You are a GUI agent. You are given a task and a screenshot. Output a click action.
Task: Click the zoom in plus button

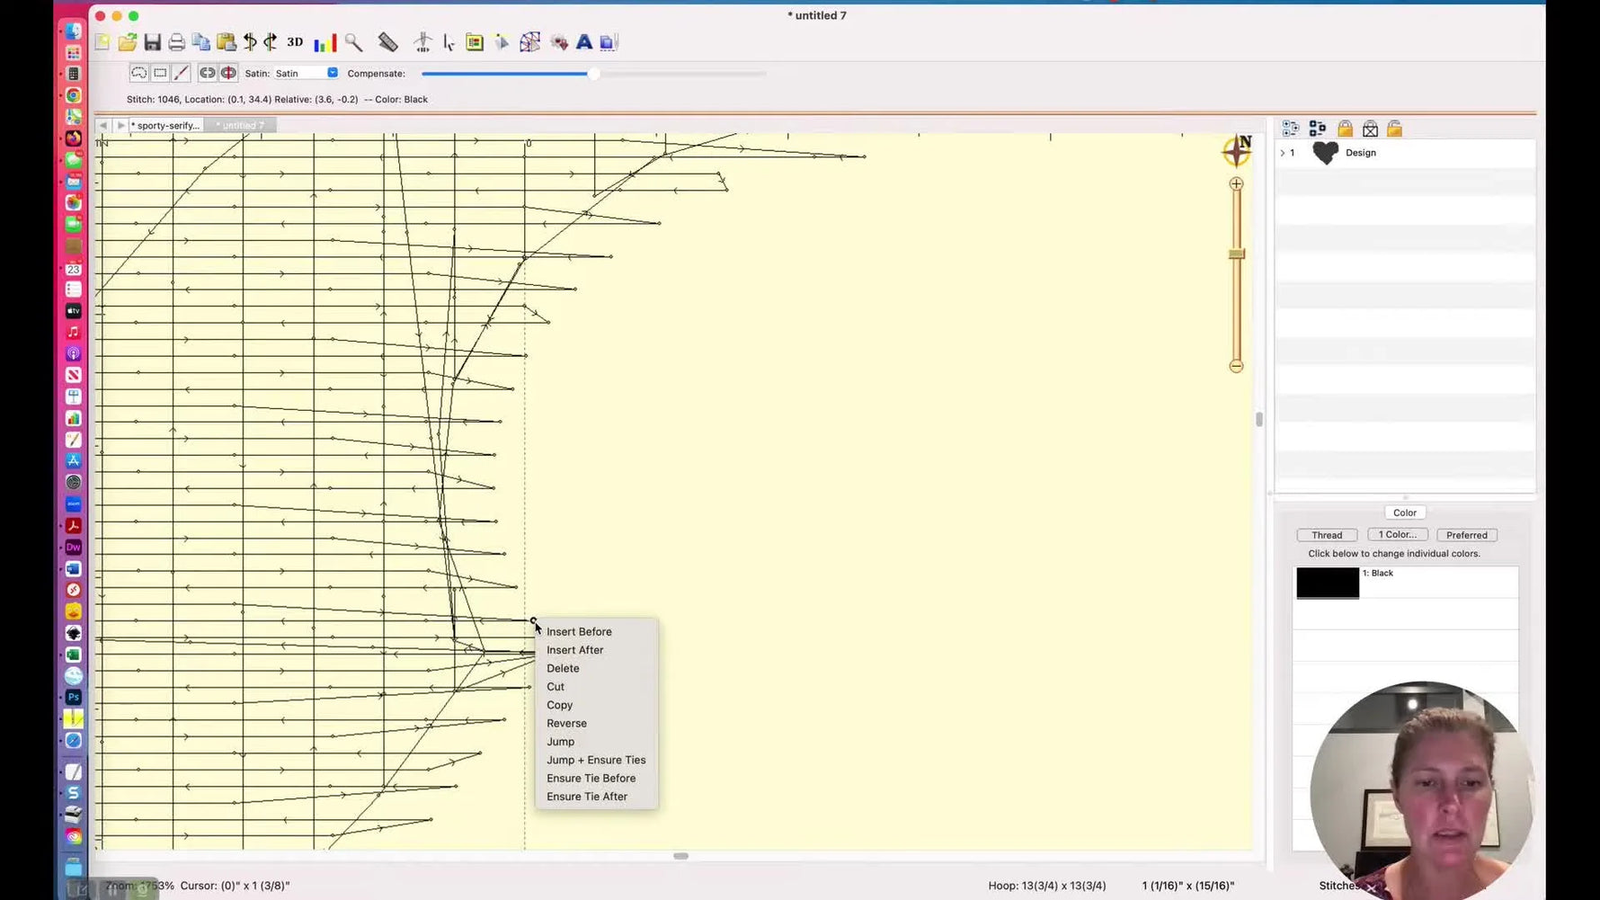1236,183
